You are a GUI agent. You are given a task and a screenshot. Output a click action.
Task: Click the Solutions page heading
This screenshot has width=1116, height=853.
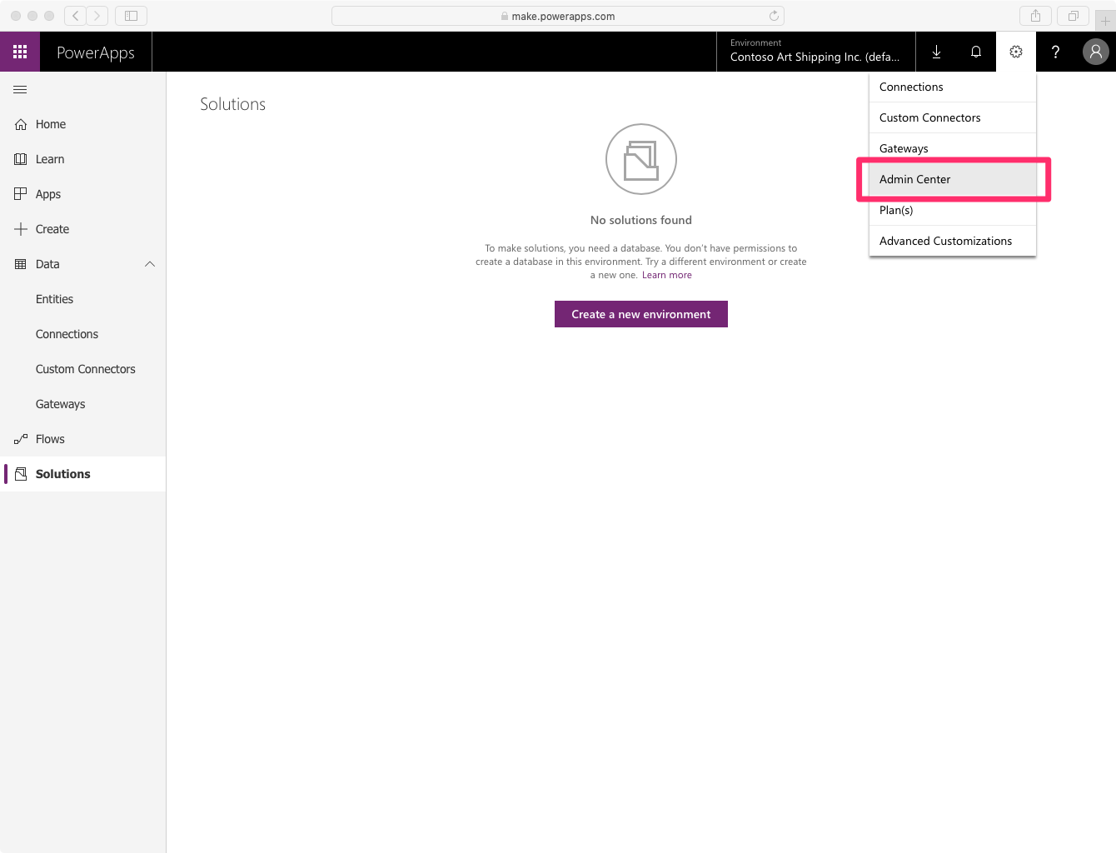tap(232, 104)
